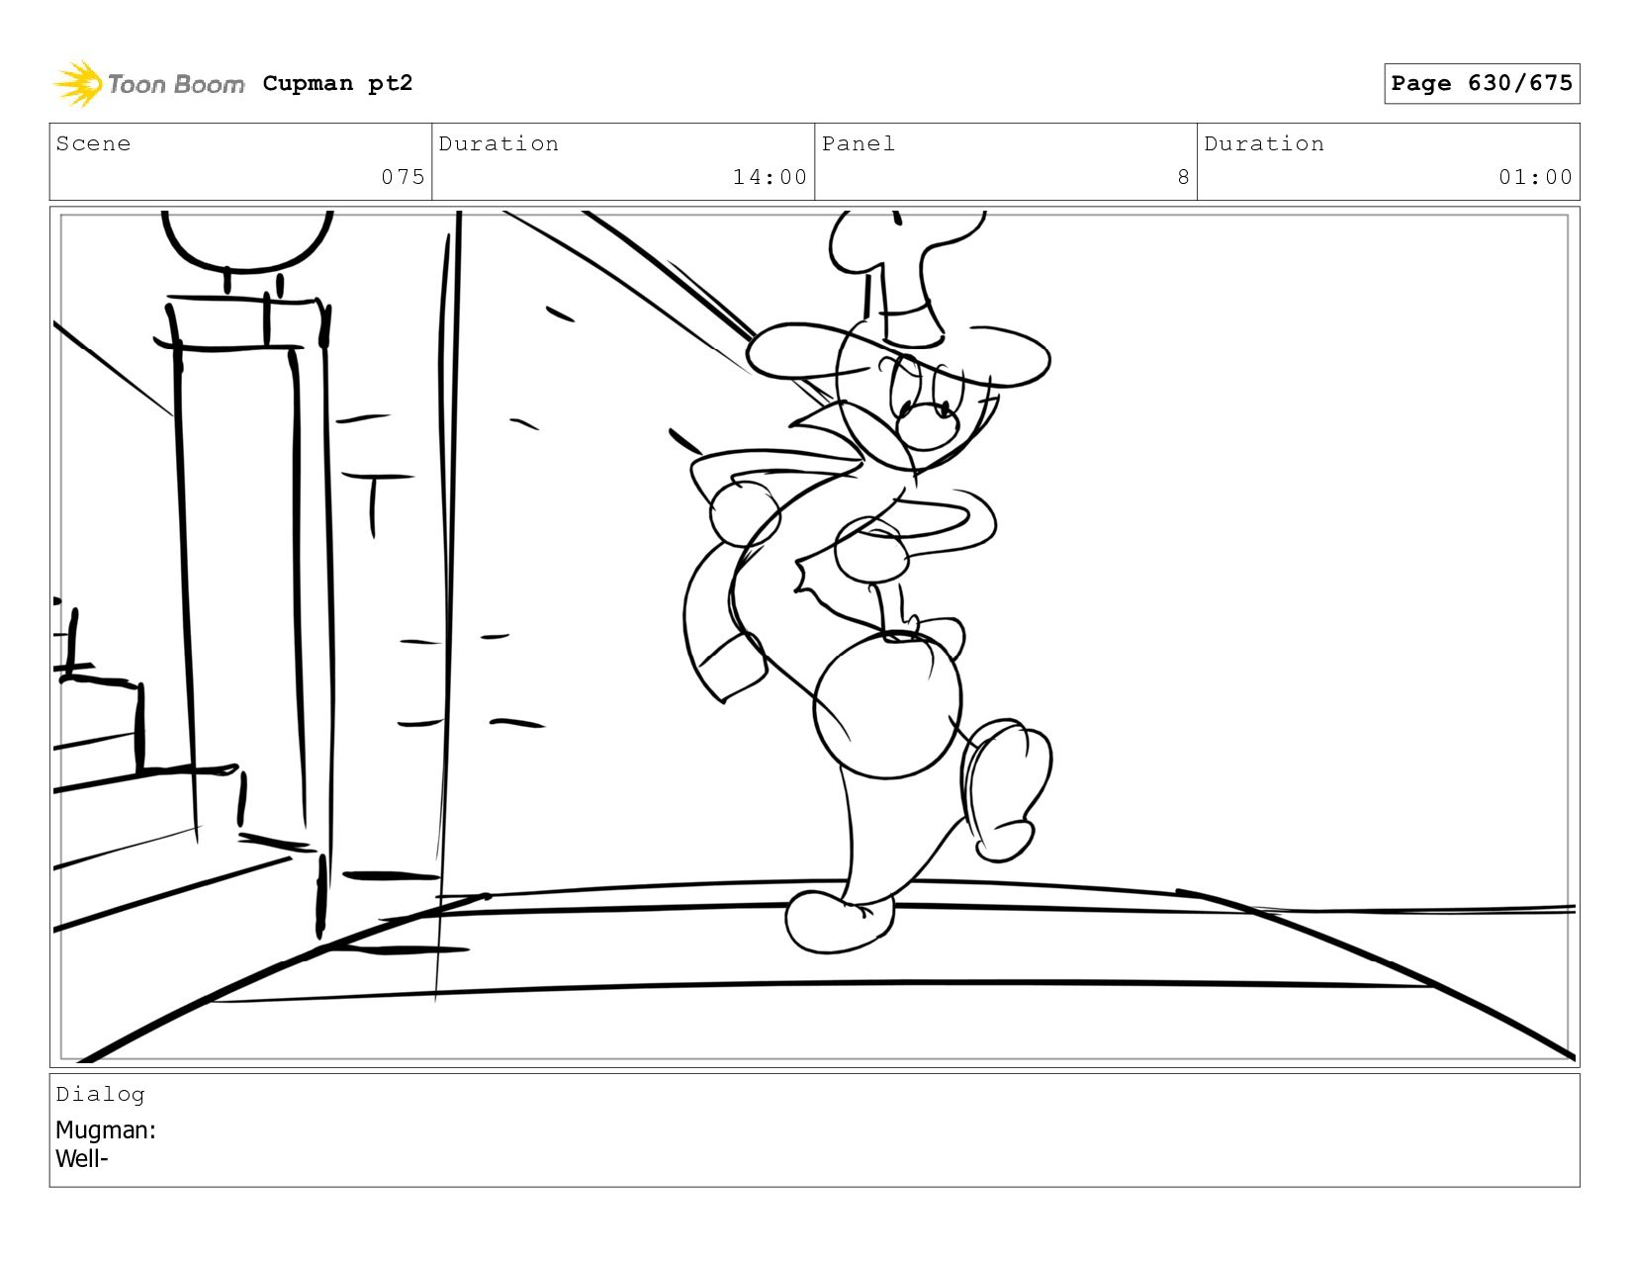Select the scene number '075'
The image size is (1632, 1261).
[404, 177]
